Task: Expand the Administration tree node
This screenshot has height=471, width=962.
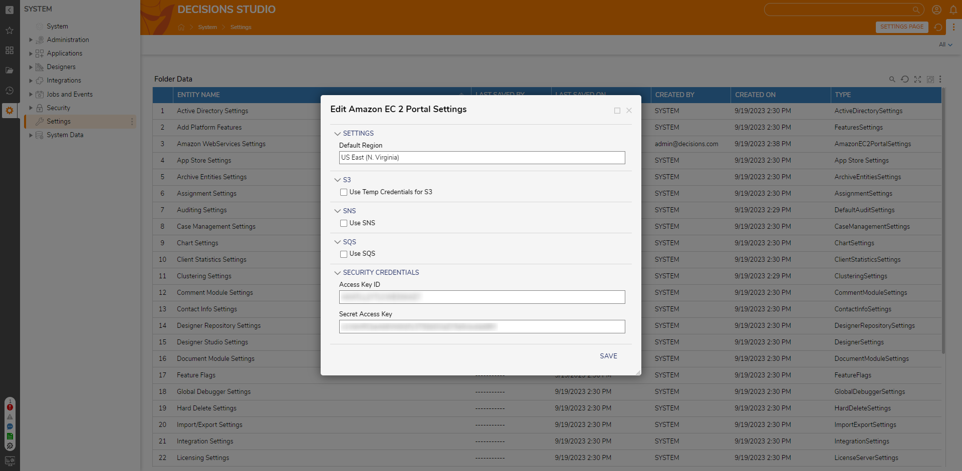Action: point(31,40)
